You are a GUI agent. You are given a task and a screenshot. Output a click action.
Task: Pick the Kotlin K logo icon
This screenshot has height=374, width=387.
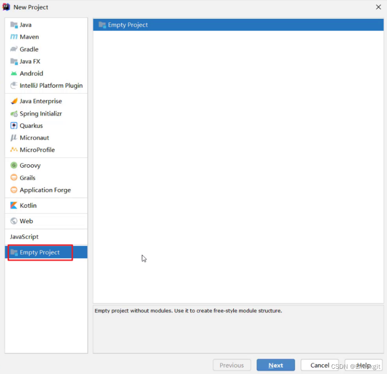(14, 206)
